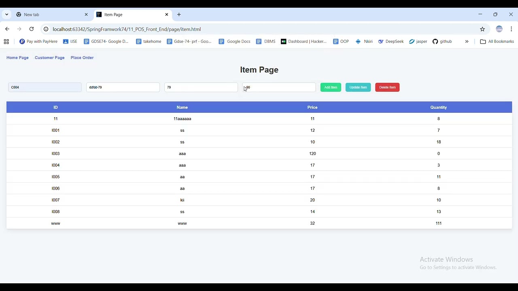
Task: Click the quantity cell 18
Action: pyautogui.click(x=439, y=142)
